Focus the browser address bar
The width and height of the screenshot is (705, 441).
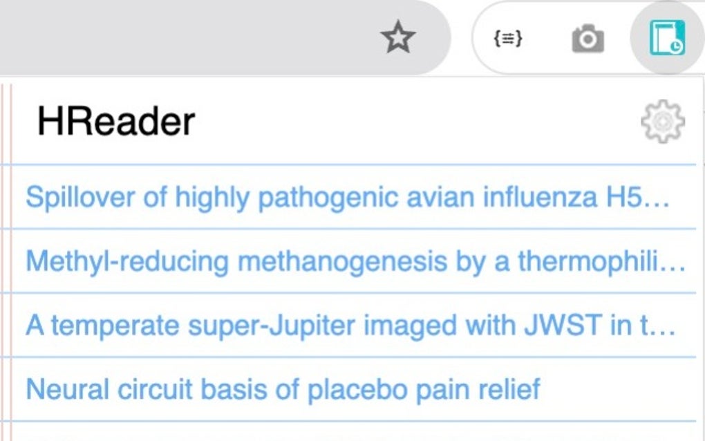187,39
